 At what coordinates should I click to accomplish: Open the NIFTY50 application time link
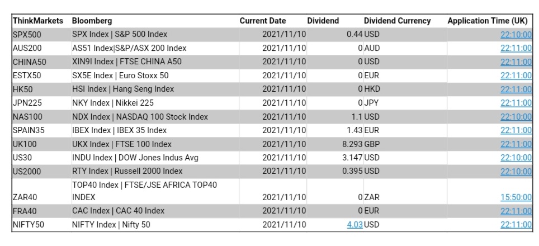(516, 225)
